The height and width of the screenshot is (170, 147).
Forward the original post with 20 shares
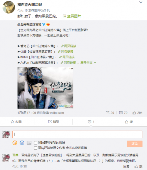tap(110, 113)
